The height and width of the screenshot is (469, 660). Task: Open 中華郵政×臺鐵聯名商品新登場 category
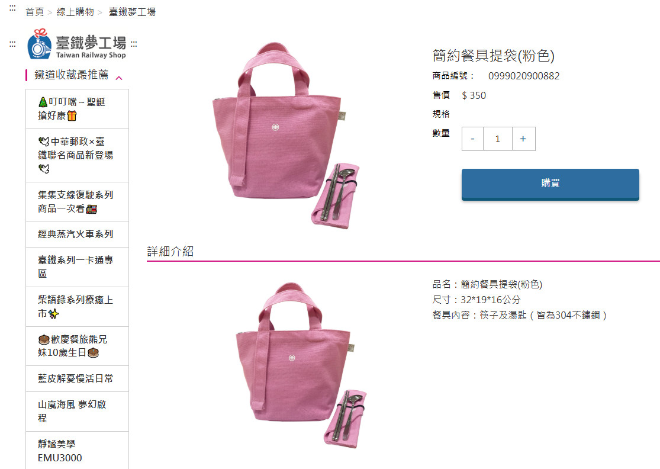(77, 155)
